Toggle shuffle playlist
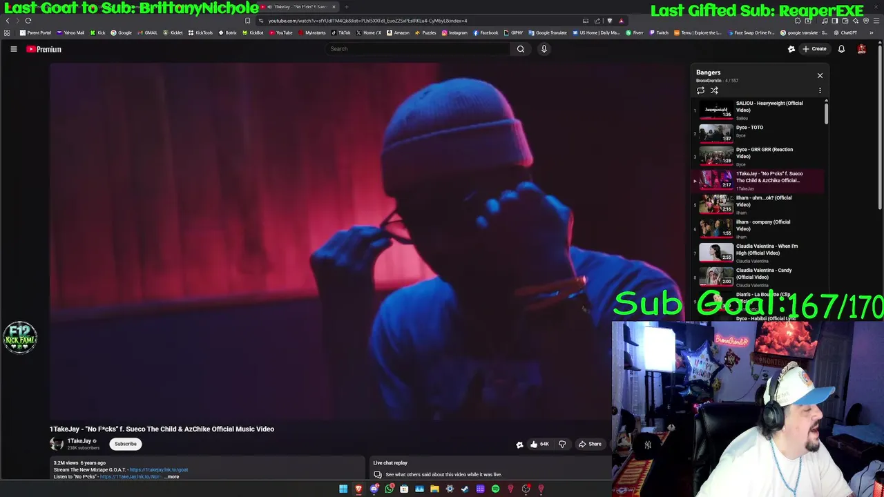Viewport: 884px width, 497px height. [714, 90]
